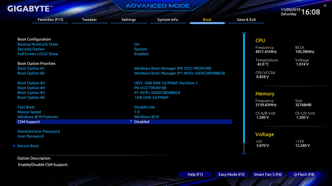
Task: Select the Fast Boot setting
Action: 26,107
